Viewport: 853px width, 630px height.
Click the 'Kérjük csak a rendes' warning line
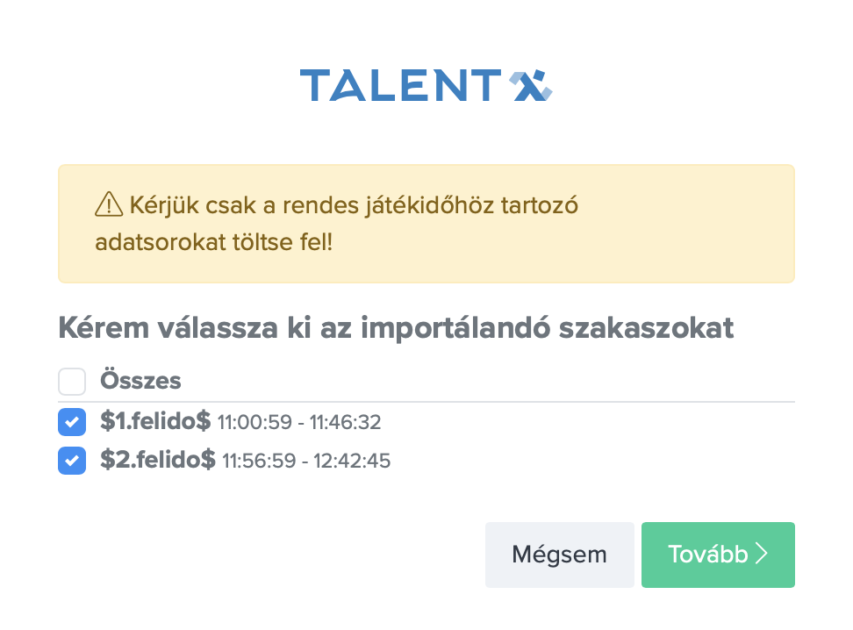click(354, 205)
